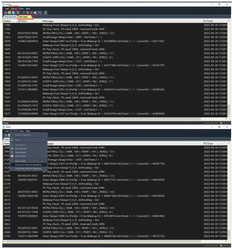Screen dimensions: 232x248
Task: Close the SigLogger tab with its X
Action: [x=31, y=17]
